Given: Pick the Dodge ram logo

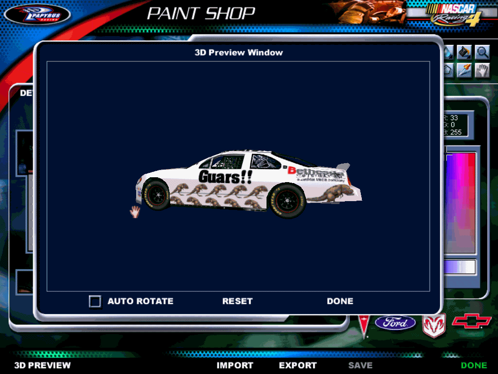Looking at the screenshot, I should click(433, 325).
